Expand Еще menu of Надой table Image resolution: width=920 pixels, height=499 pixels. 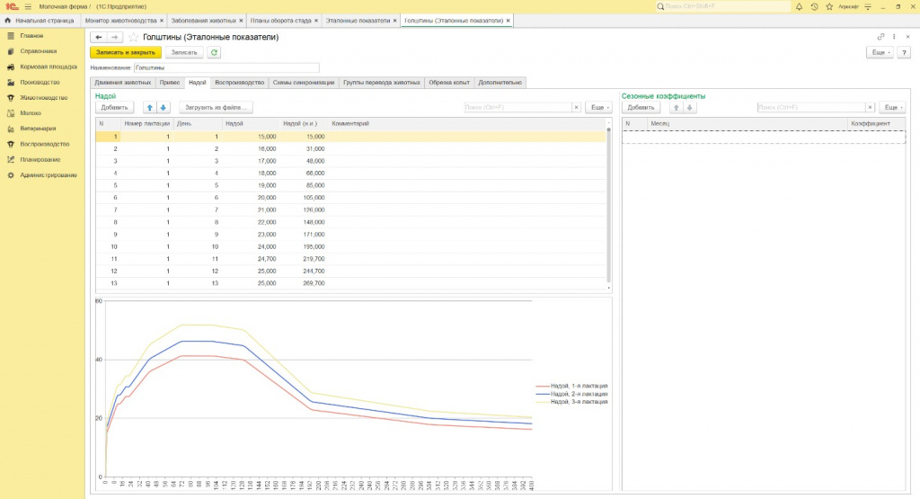click(x=597, y=107)
